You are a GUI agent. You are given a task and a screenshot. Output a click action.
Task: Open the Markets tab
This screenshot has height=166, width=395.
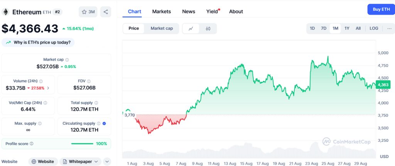(x=161, y=12)
